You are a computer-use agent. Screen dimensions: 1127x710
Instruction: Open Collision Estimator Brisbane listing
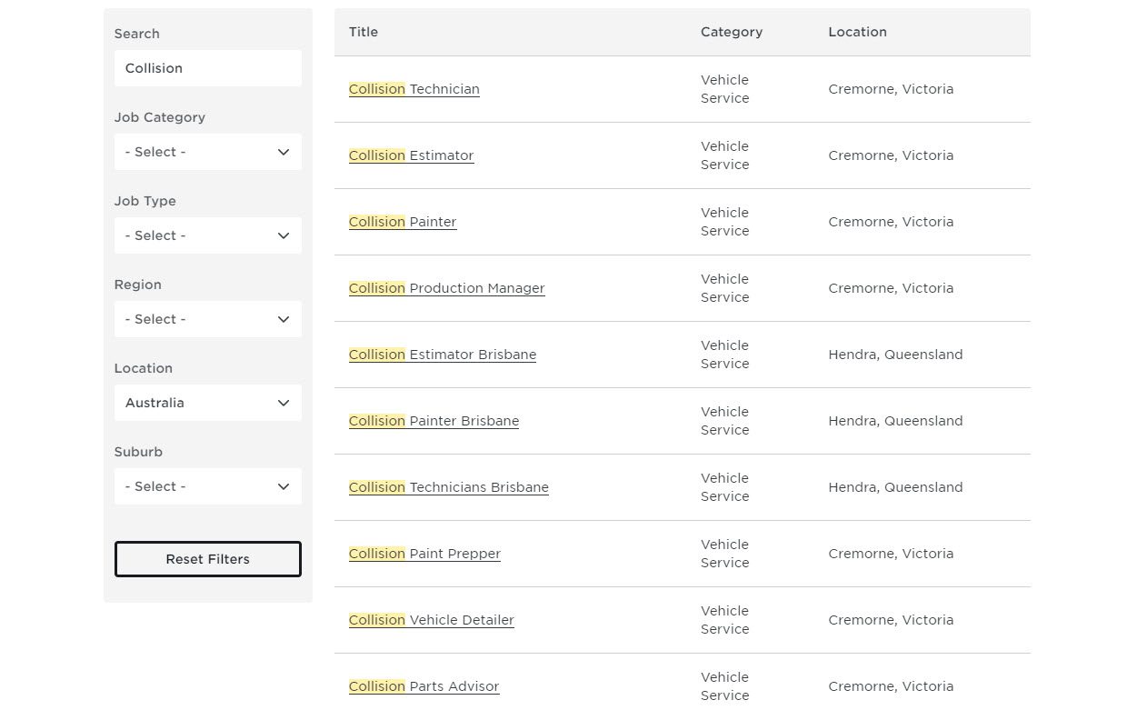443,355
